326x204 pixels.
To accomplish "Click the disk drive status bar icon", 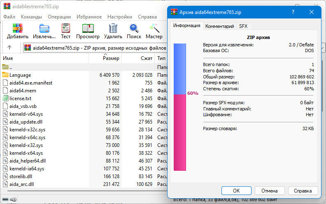I will (5, 199).
